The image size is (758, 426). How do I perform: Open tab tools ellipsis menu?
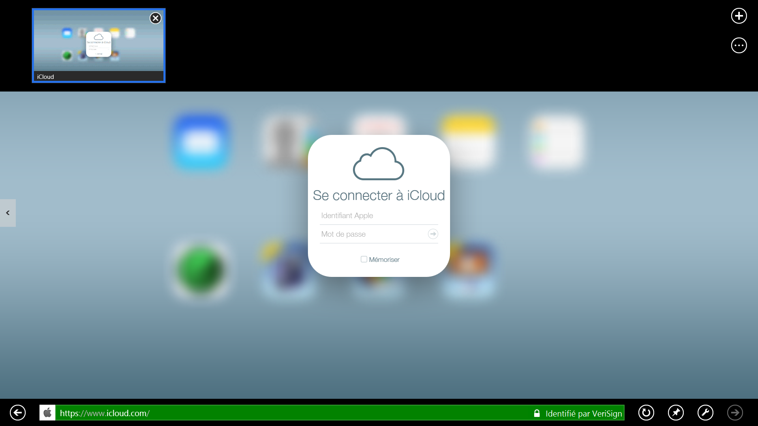739,45
